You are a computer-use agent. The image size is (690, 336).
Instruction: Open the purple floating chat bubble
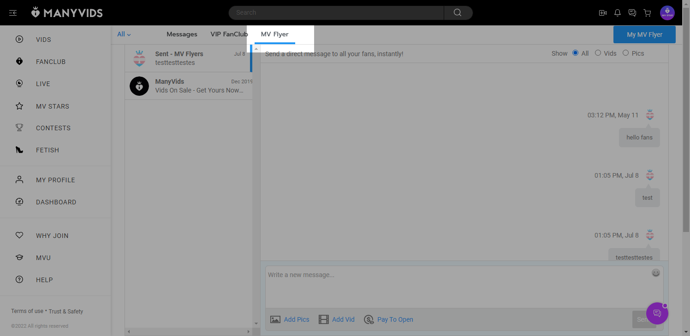tap(657, 313)
